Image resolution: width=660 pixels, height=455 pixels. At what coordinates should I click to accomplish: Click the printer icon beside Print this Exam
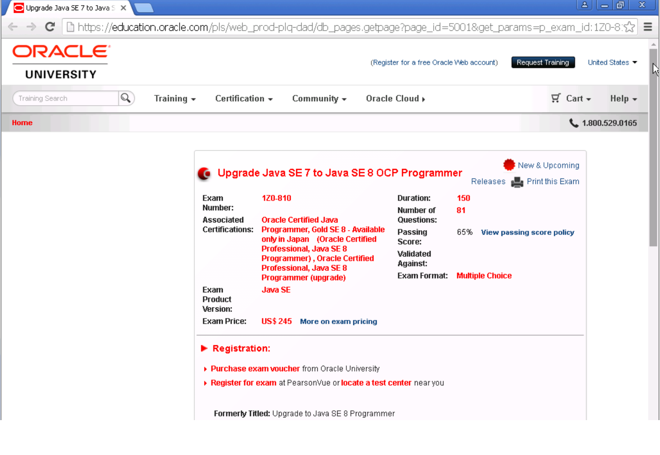(x=517, y=182)
